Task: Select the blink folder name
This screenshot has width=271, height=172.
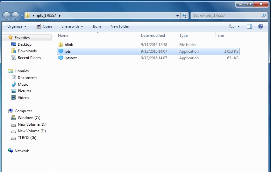Action: (69, 45)
